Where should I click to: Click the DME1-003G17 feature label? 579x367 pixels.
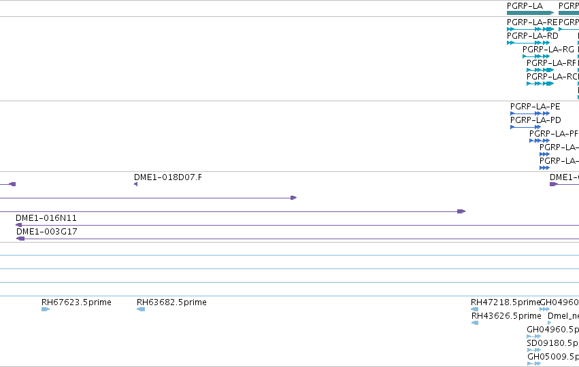click(47, 232)
